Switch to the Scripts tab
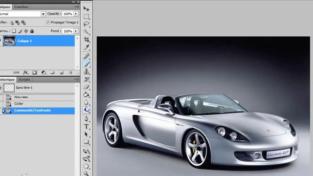The width and height of the screenshot is (313, 176). pyautogui.click(x=24, y=79)
